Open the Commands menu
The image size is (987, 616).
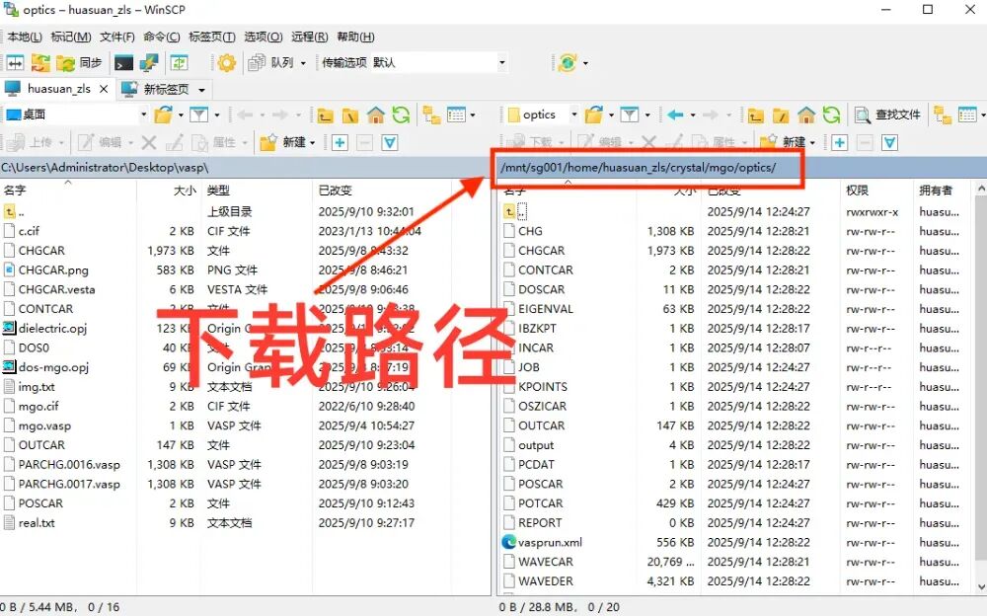point(161,37)
